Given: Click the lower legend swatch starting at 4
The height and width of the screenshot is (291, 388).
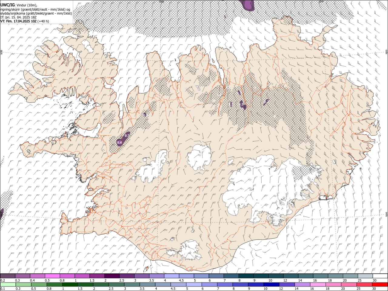Looking at the screenshot, I should 163,284.
